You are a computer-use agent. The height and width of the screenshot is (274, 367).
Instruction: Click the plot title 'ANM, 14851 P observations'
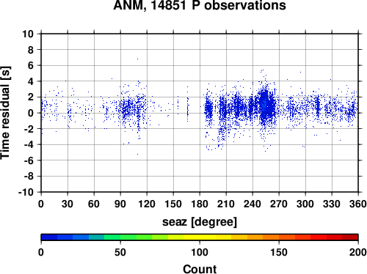pyautogui.click(x=200, y=5)
